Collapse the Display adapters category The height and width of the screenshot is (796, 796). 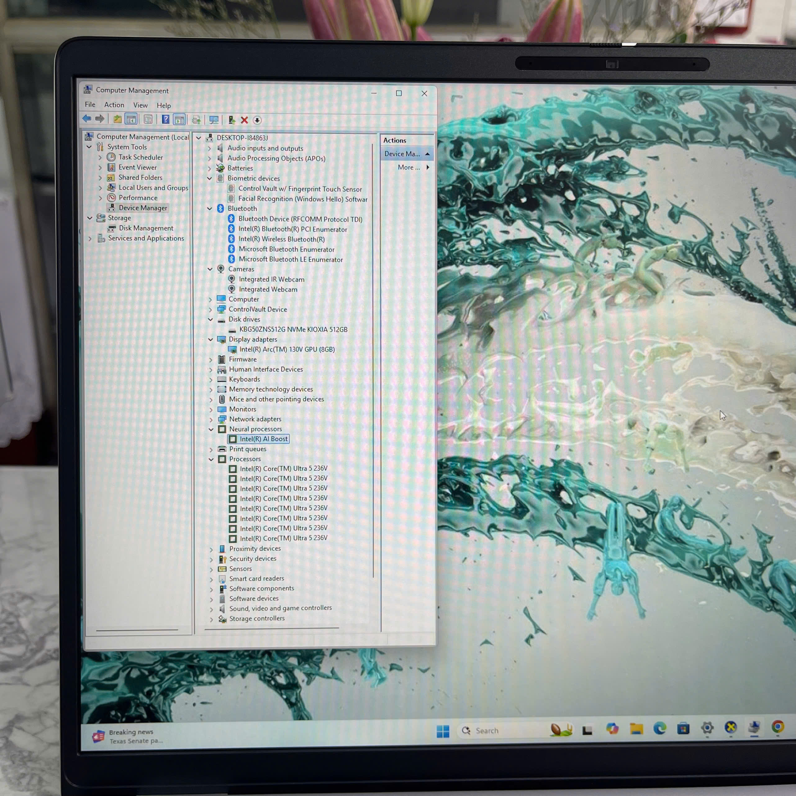210,340
